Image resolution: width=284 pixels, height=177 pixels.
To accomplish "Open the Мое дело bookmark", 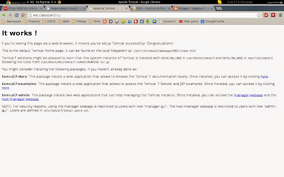I will [x=189, y=22].
